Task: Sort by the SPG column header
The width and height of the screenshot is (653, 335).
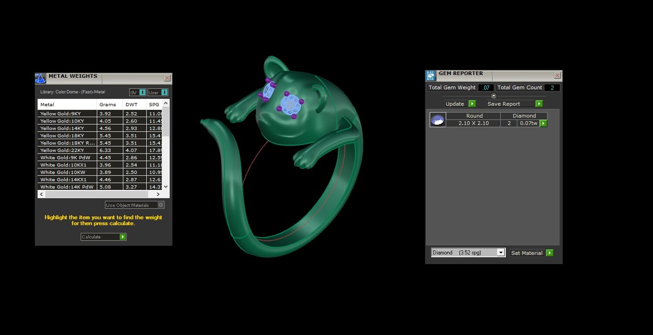Action: (x=155, y=104)
